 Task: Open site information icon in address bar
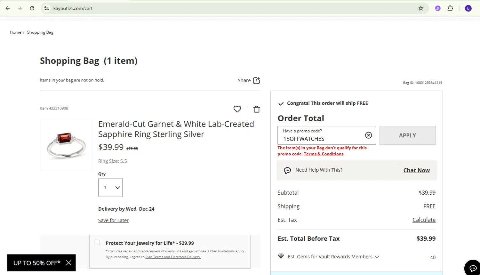[x=47, y=8]
